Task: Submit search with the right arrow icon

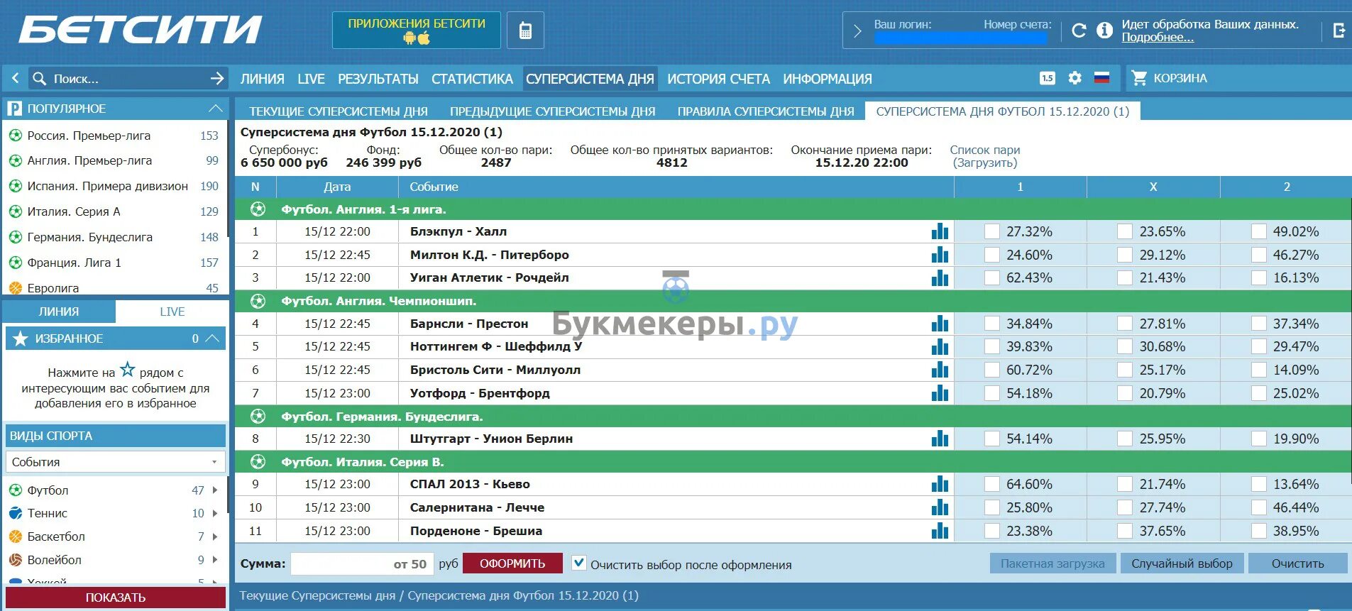Action: point(217,78)
